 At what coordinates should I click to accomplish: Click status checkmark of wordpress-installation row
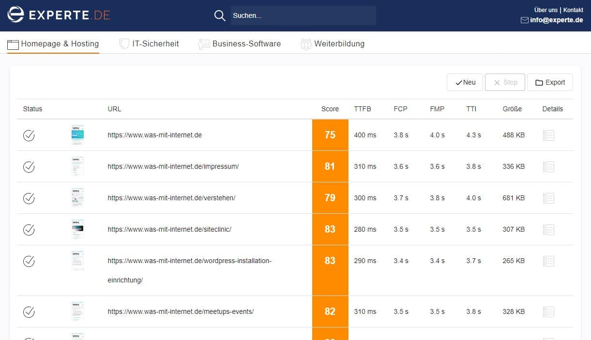[29, 261]
